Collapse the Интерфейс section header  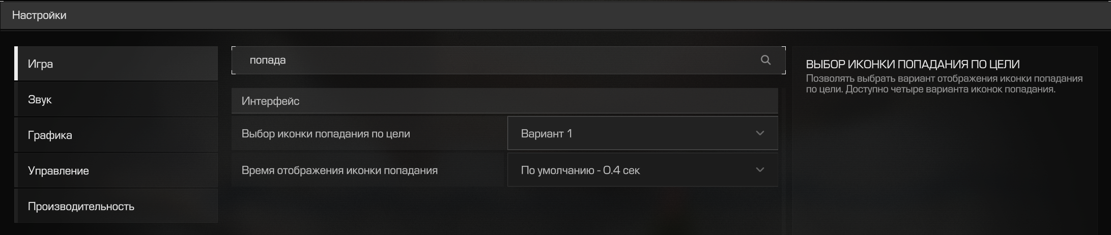click(x=505, y=101)
